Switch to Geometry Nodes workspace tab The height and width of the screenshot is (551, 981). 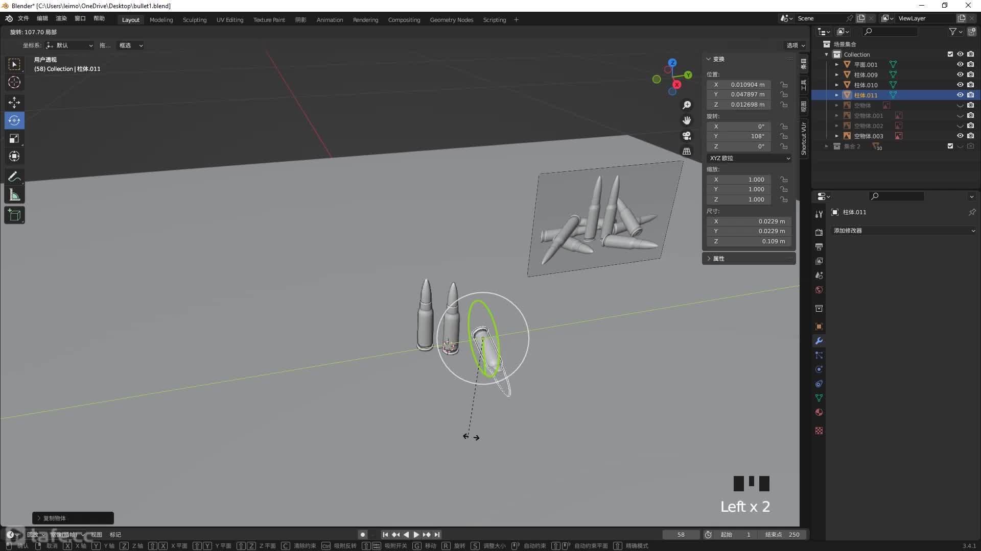coord(452,20)
